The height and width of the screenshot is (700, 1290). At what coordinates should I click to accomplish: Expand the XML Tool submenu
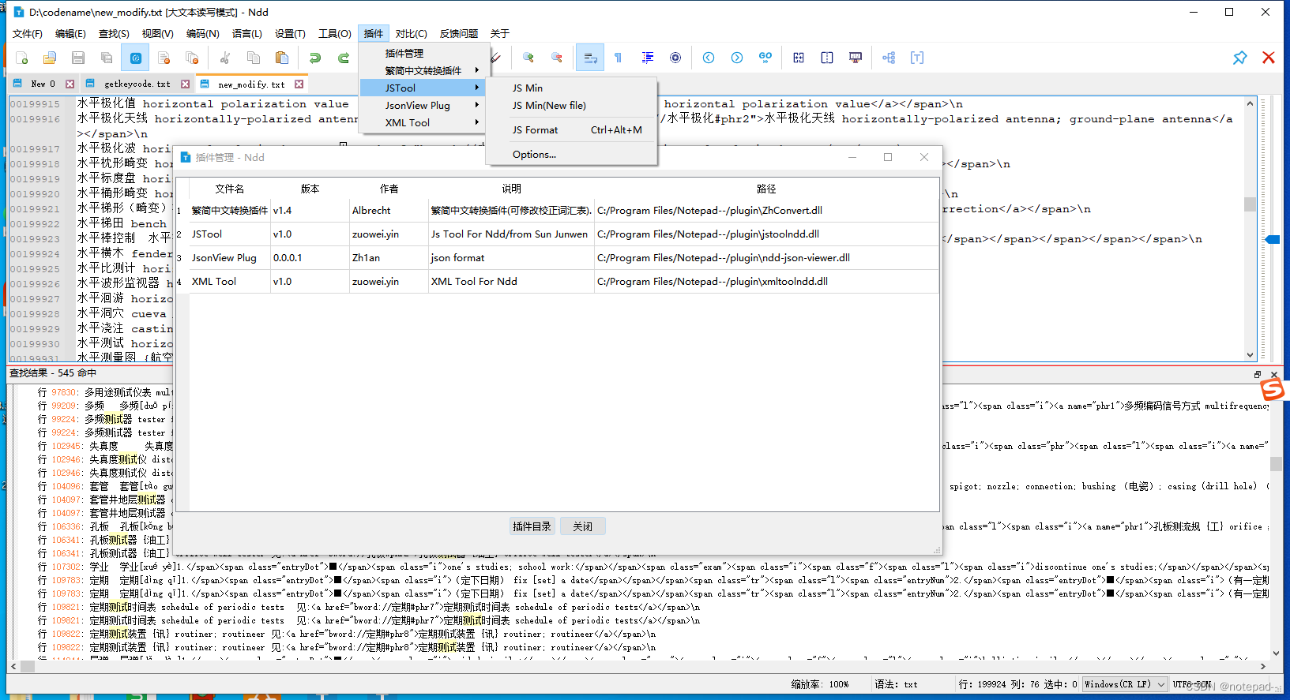coord(422,122)
